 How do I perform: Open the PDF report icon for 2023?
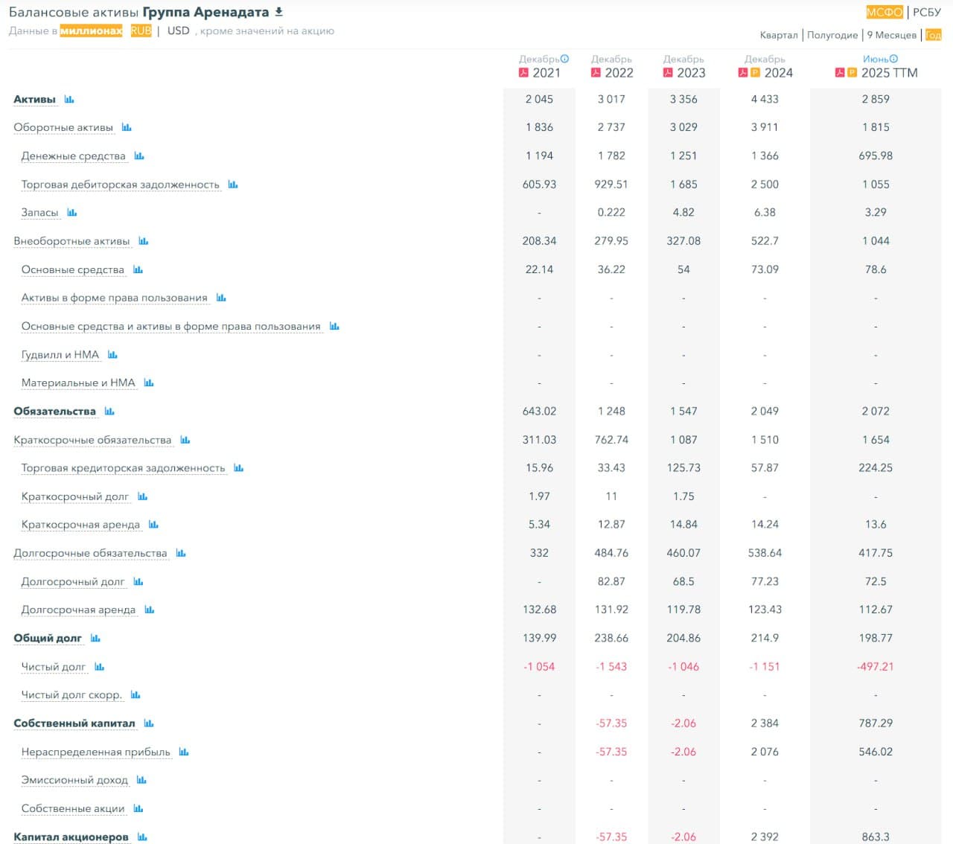(x=668, y=73)
